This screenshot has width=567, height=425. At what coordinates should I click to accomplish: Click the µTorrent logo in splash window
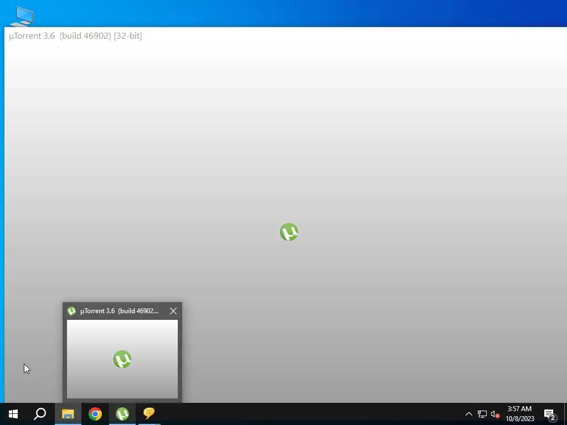click(x=289, y=232)
